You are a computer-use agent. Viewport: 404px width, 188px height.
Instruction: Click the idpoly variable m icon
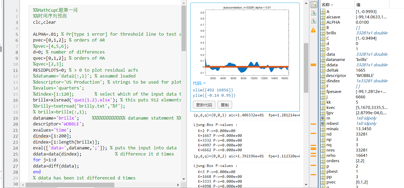323,118
